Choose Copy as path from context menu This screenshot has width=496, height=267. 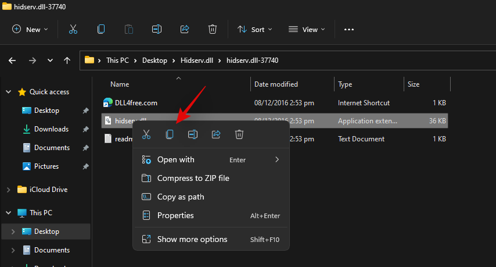pos(181,197)
